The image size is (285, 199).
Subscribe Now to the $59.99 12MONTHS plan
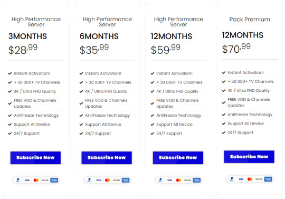(x=178, y=158)
